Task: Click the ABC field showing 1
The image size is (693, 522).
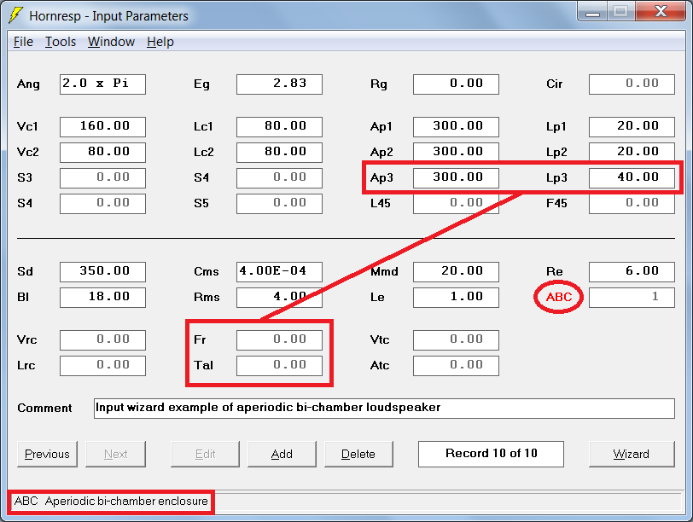Action: coord(632,297)
